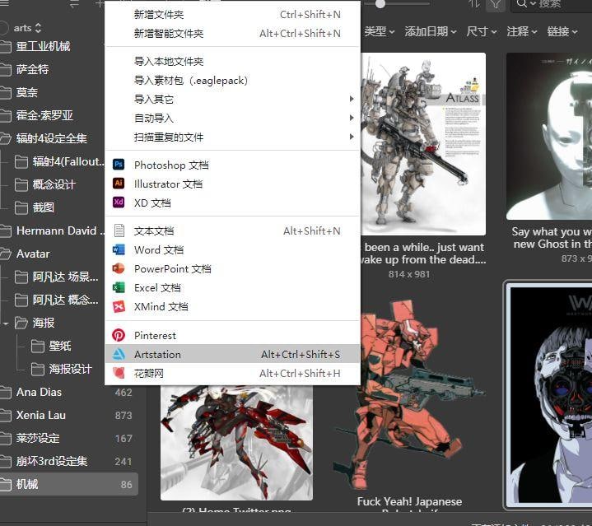
Task: Select the 霍金·索罗亚 folder
Action: click(52, 115)
